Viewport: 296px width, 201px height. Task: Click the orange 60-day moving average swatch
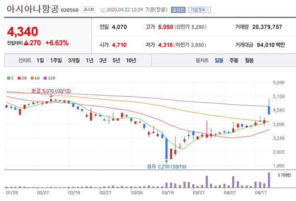[x=32, y=78]
